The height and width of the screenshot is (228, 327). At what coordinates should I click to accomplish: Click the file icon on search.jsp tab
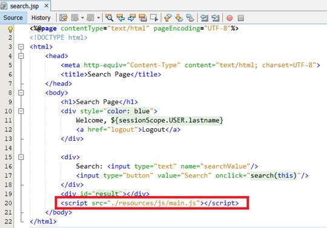point(4,6)
